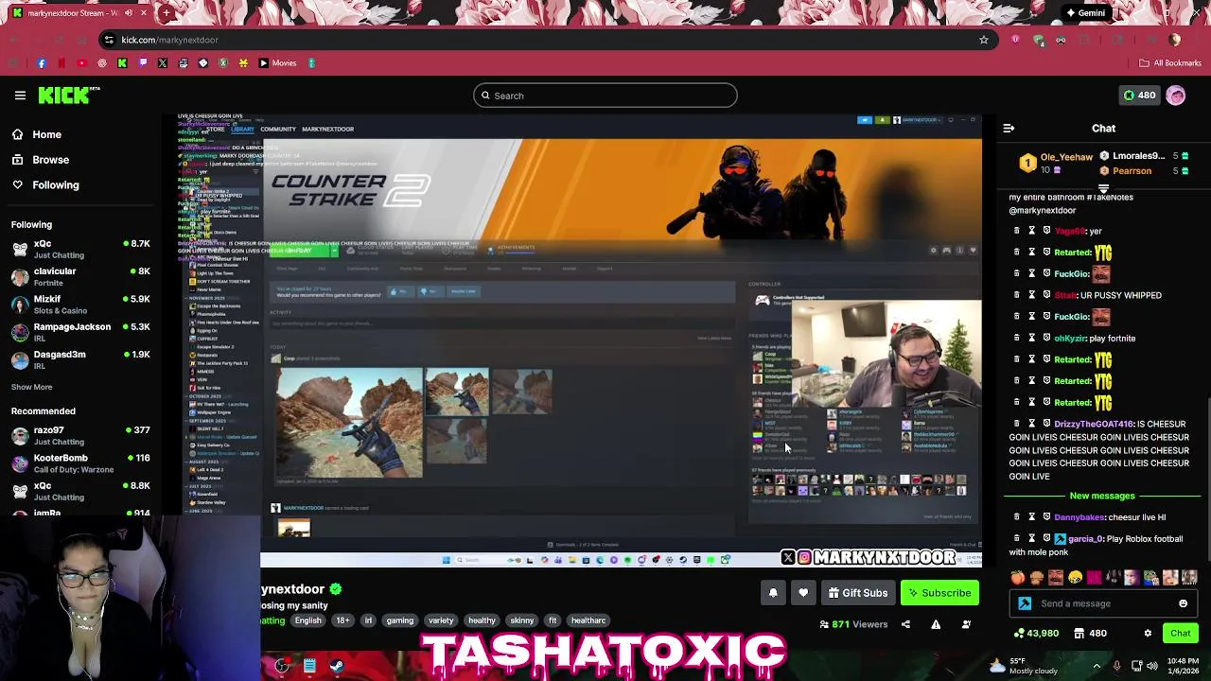Click notification bell under stream
Viewport: 1211px width, 681px height.
coord(773,593)
